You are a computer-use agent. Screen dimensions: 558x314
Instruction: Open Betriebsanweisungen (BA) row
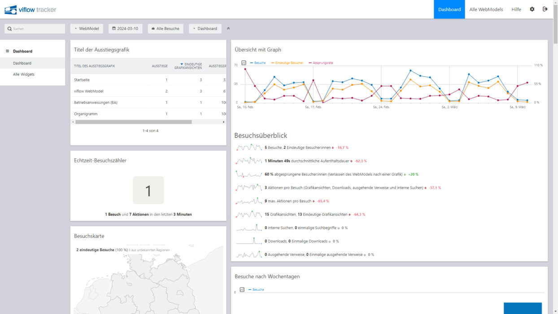pos(148,102)
